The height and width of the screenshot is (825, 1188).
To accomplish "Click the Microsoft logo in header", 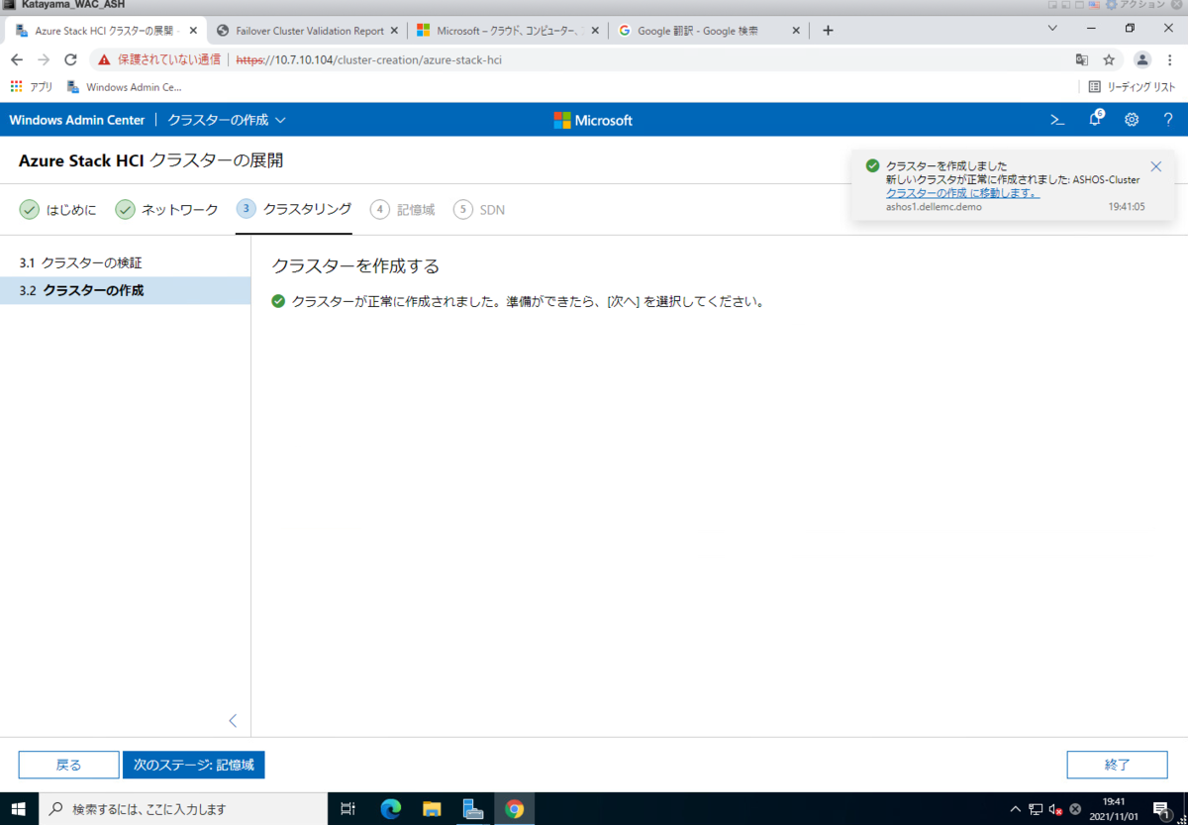I will [593, 120].
